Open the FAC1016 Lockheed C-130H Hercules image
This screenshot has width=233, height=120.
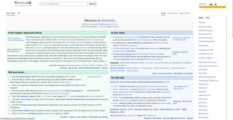point(181,39)
